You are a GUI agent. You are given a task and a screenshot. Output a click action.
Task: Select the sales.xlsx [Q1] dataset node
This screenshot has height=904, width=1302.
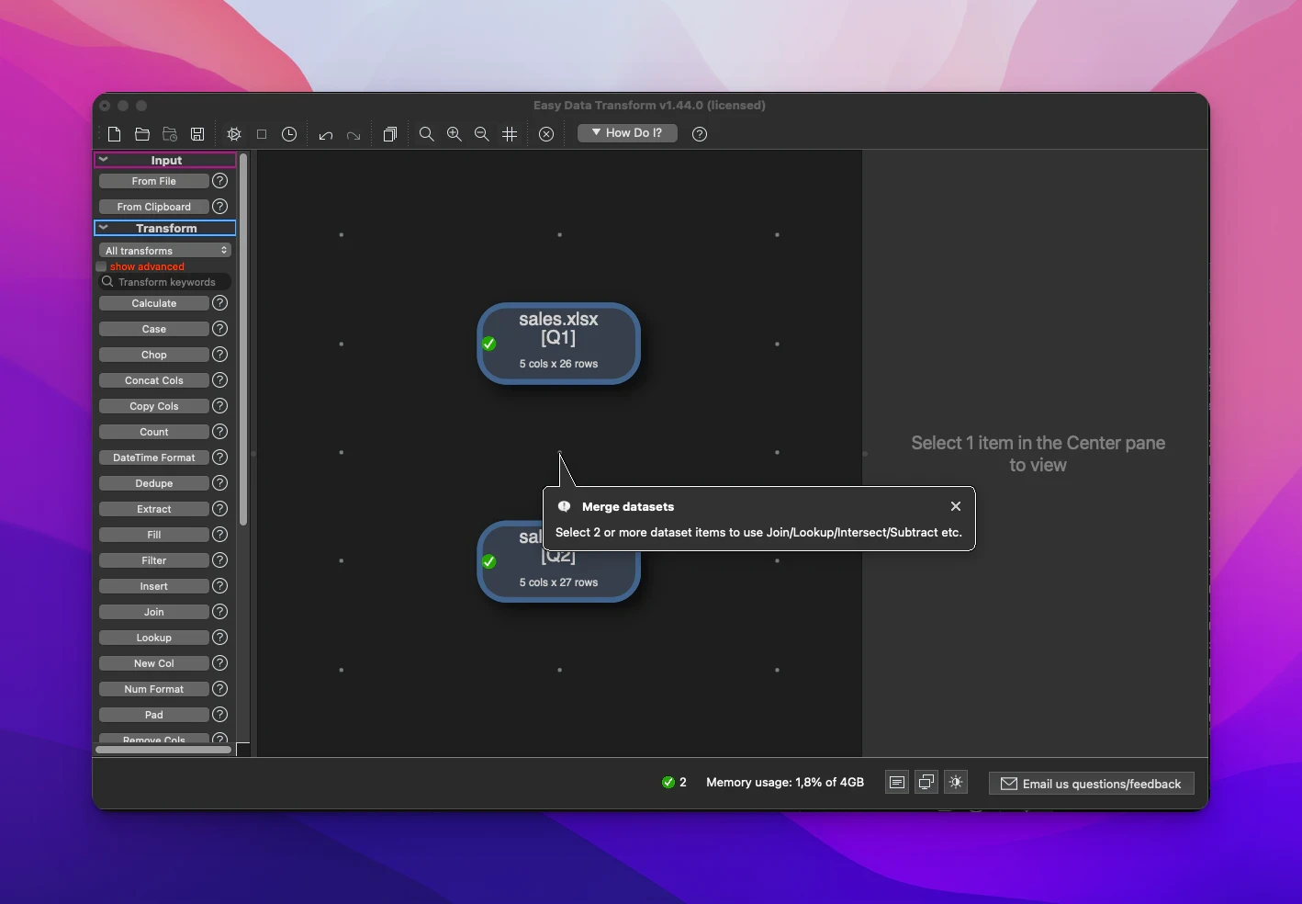pyautogui.click(x=558, y=343)
